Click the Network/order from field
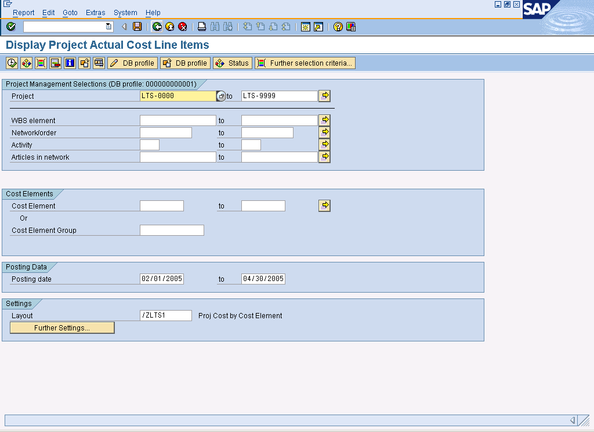This screenshot has width=594, height=432. click(166, 132)
